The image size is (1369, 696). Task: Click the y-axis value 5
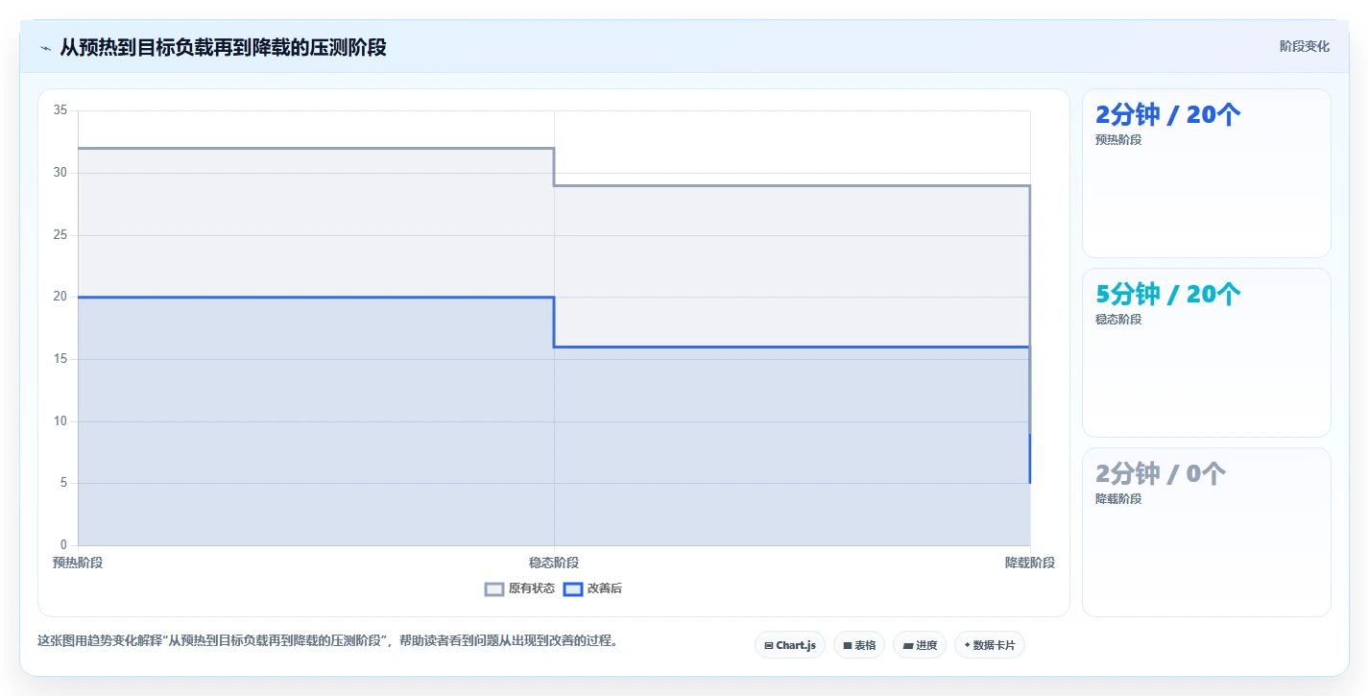(x=63, y=483)
